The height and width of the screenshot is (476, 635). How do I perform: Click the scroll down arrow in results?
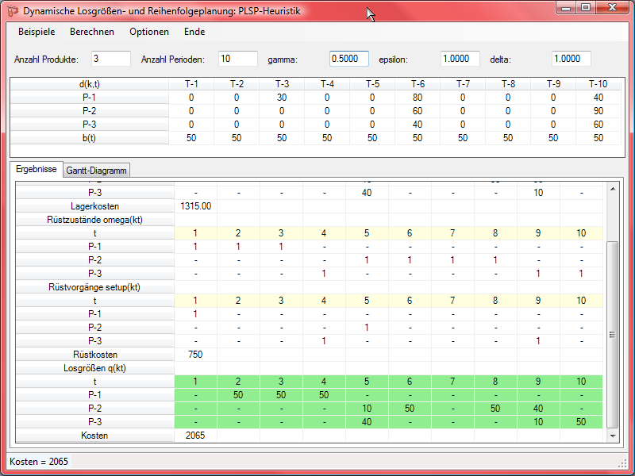pos(612,436)
